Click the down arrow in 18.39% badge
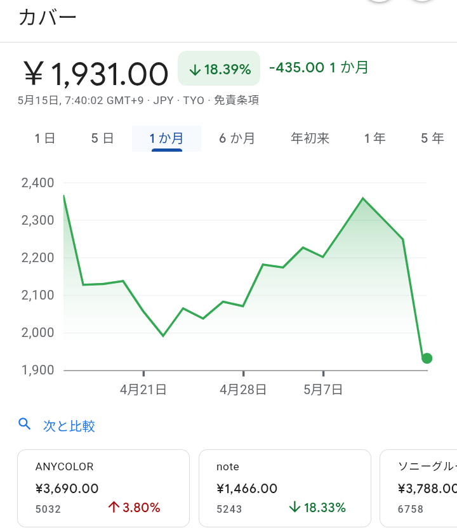Viewport: 457px width, 528px height. tap(195, 69)
